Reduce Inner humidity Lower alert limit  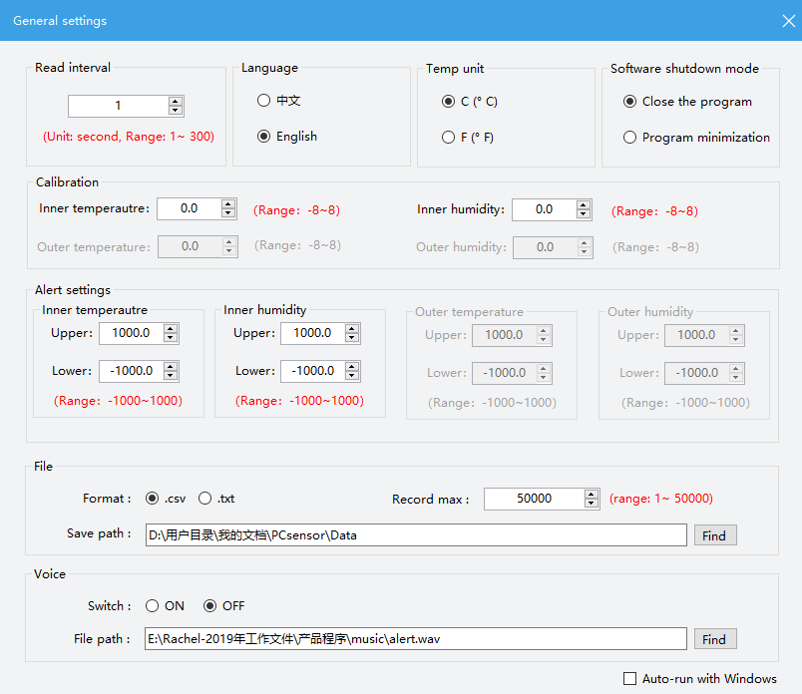(x=352, y=376)
